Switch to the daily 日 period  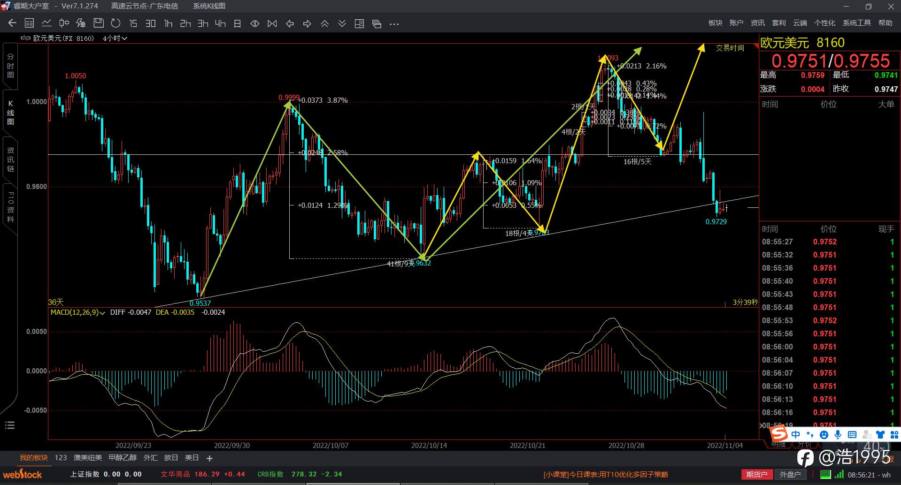click(x=237, y=23)
